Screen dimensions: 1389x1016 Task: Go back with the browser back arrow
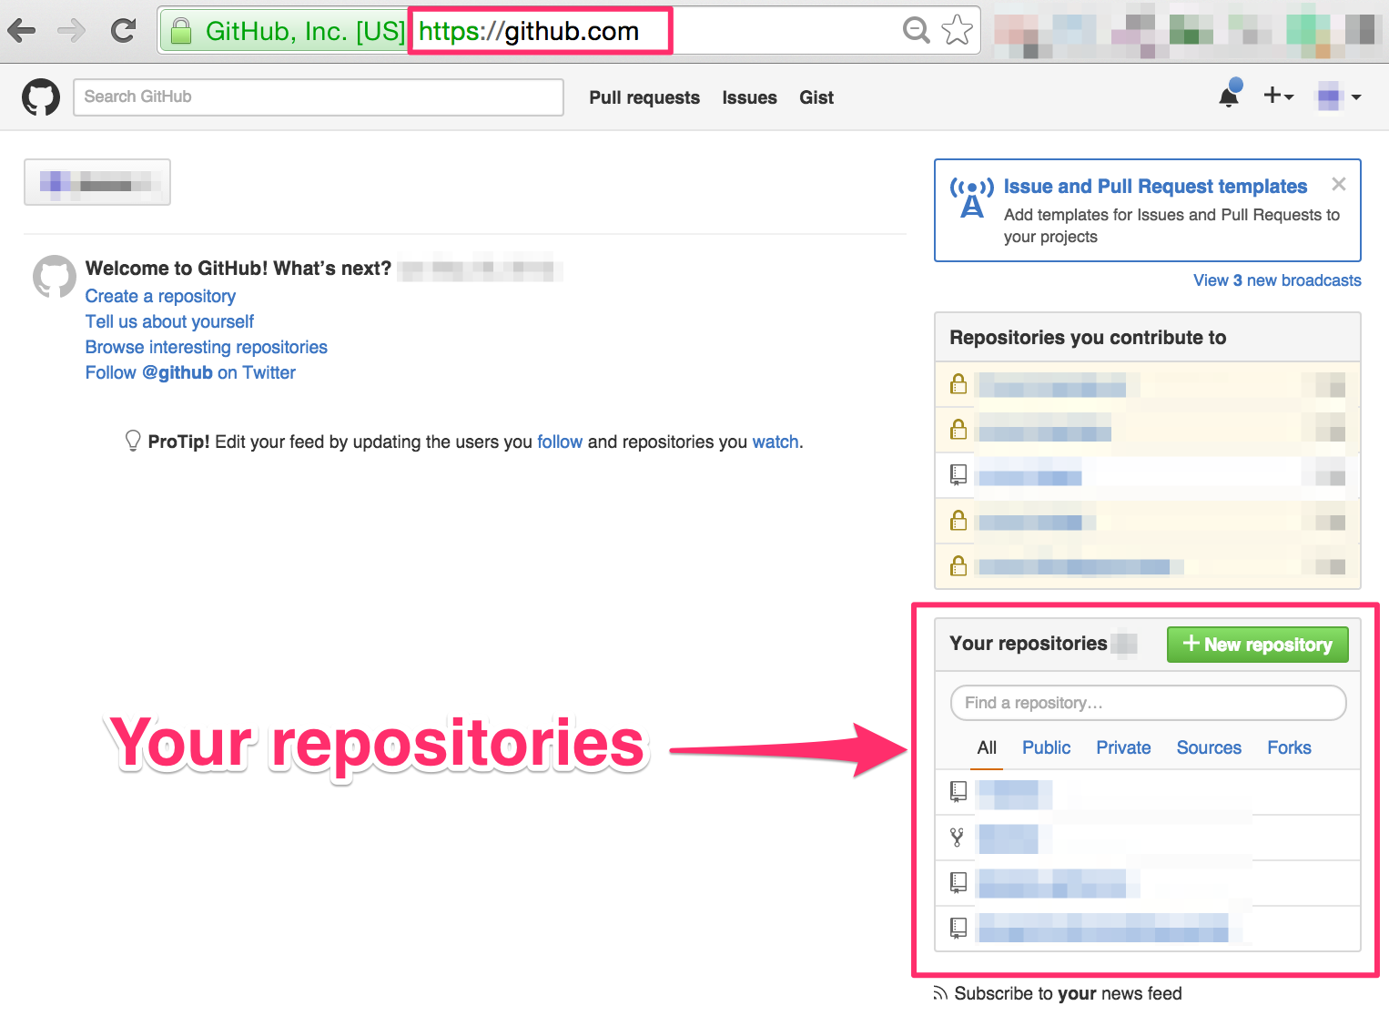(21, 31)
